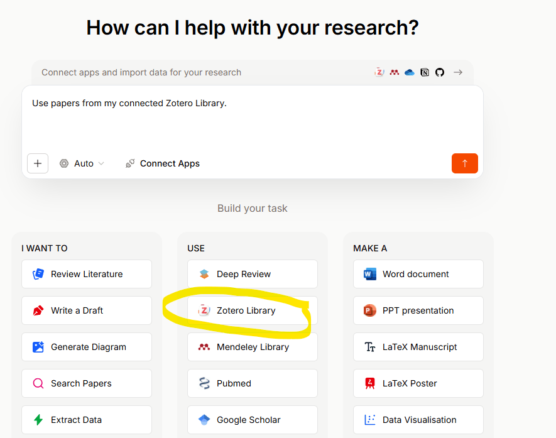The width and height of the screenshot is (556, 438).
Task: Choose Deep Review source
Action: [x=253, y=274]
